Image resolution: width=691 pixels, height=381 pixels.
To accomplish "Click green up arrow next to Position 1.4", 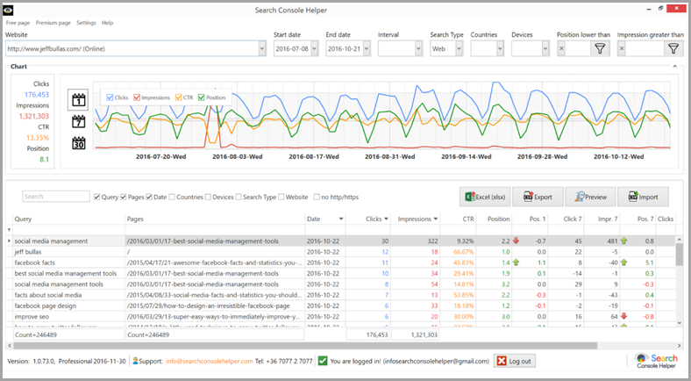I will (x=516, y=262).
